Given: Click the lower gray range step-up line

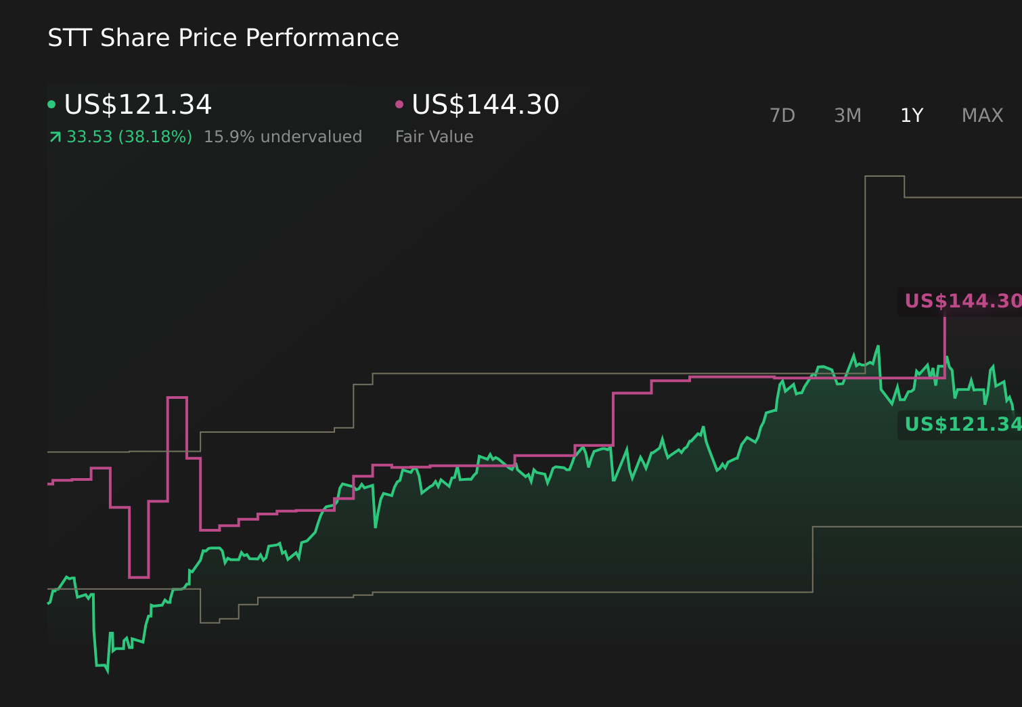Looking at the screenshot, I should (x=813, y=559).
